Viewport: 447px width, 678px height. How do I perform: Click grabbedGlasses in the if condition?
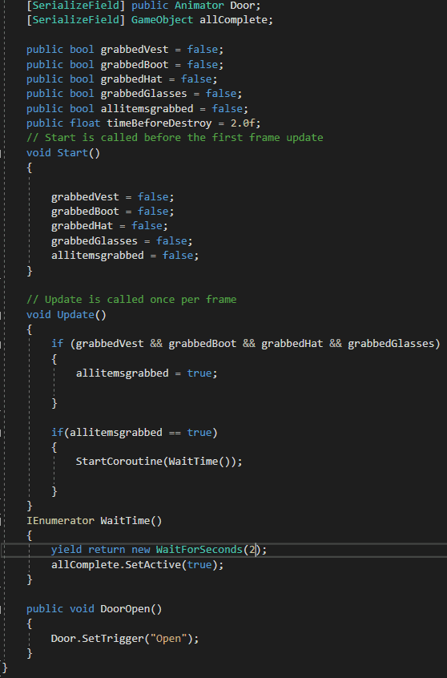391,344
